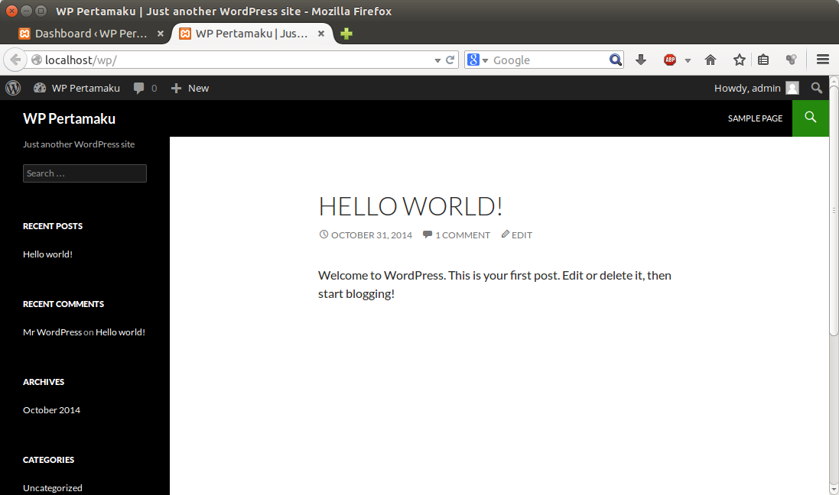Screen dimensions: 839x495
Task: Go to Firefox home page icon
Action: pos(711,60)
